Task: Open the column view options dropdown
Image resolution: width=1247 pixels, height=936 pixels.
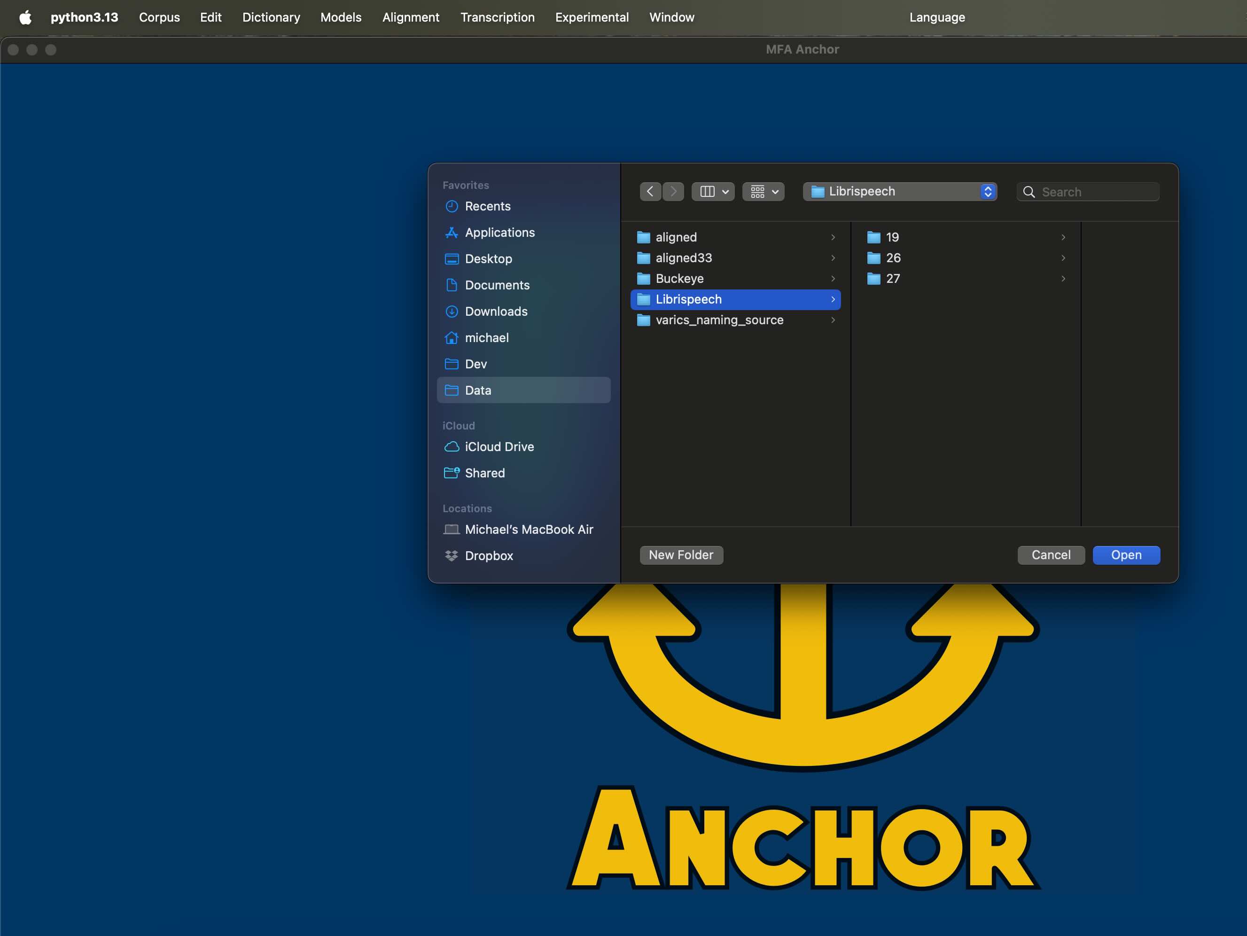Action: pyautogui.click(x=713, y=192)
